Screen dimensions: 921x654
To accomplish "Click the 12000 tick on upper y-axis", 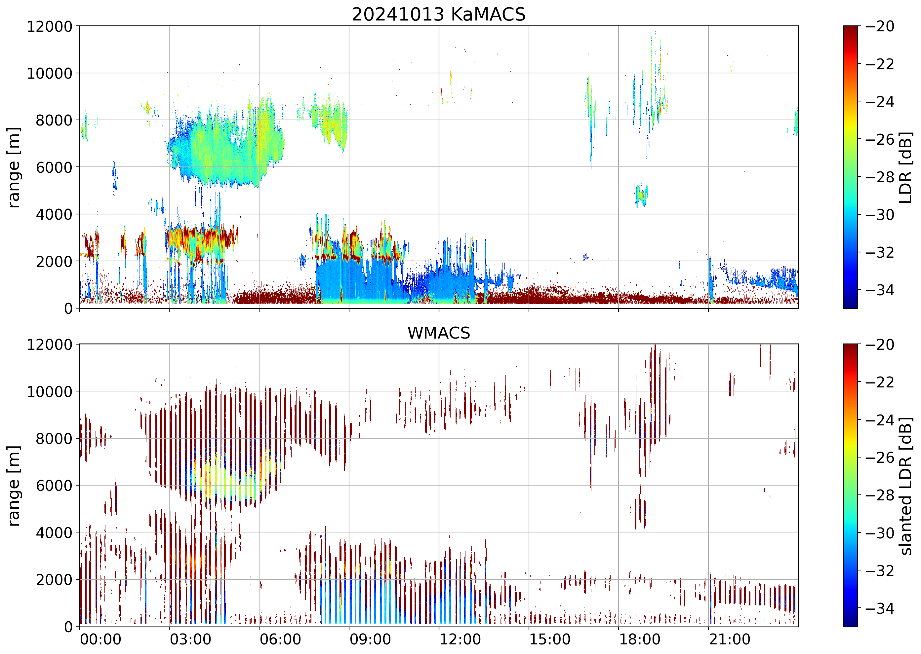I will coord(50,26).
